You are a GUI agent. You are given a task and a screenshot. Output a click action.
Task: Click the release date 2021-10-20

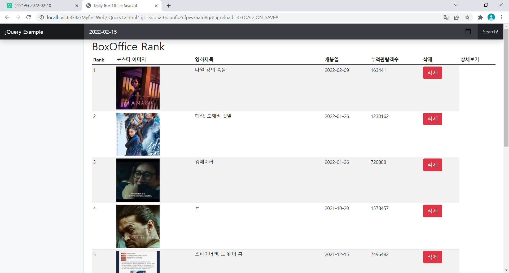coord(337,208)
